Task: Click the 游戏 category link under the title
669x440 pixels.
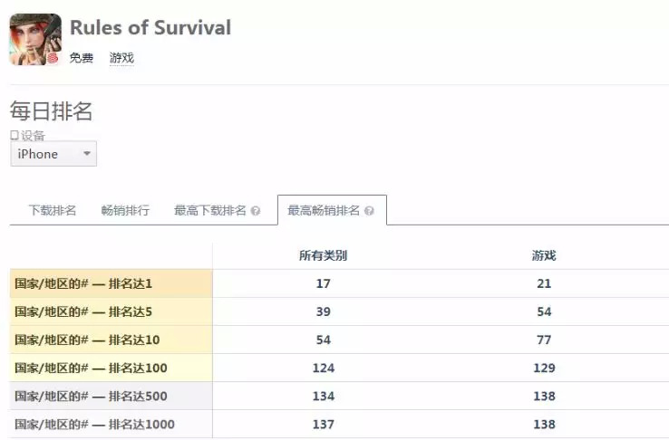Action: [x=121, y=58]
